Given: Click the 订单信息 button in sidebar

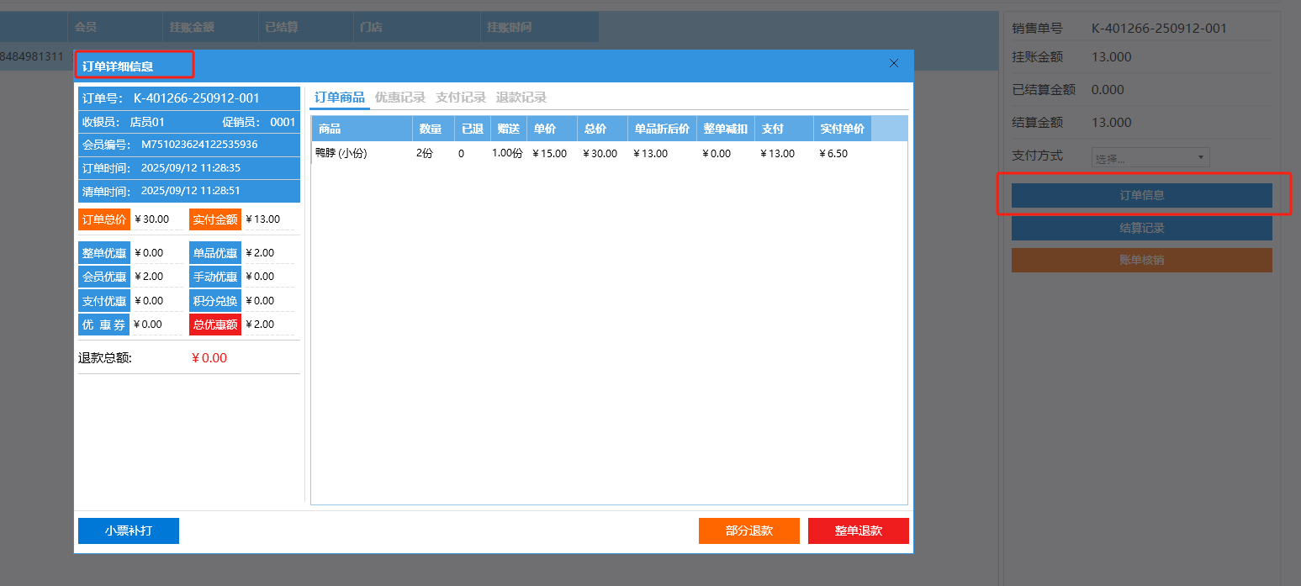Looking at the screenshot, I should (x=1141, y=195).
